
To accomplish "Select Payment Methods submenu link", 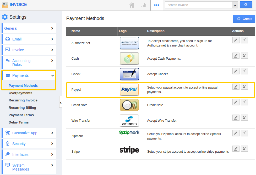I will [x=23, y=86].
